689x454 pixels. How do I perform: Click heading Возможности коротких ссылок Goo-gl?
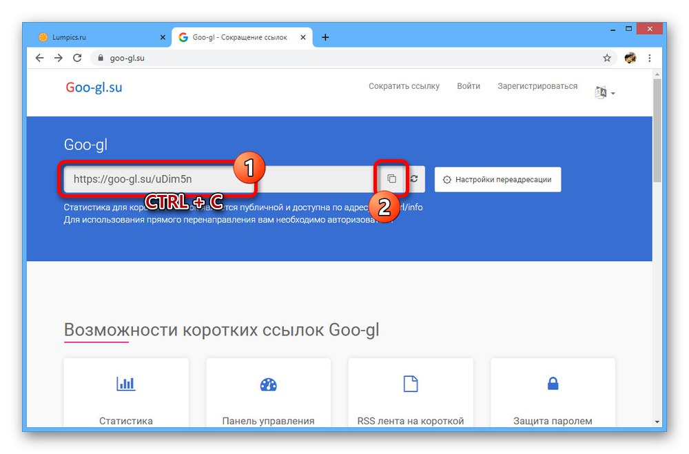221,329
